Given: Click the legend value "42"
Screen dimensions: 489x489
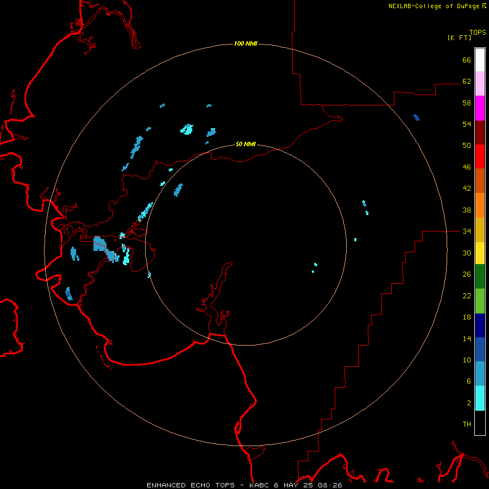Looking at the screenshot, I should pos(467,189).
